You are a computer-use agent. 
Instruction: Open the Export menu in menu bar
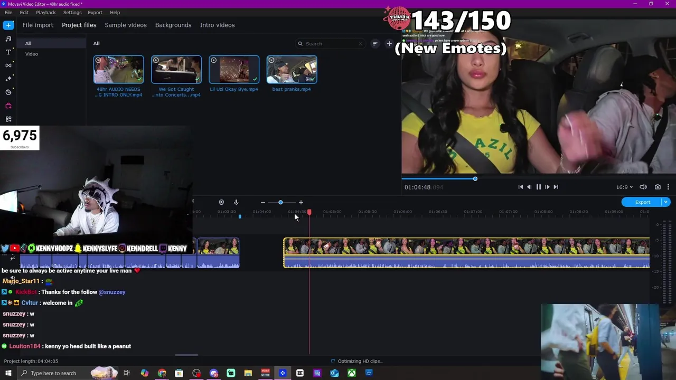pyautogui.click(x=95, y=12)
